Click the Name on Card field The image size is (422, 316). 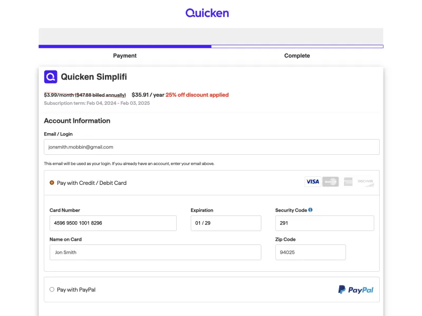(x=155, y=252)
